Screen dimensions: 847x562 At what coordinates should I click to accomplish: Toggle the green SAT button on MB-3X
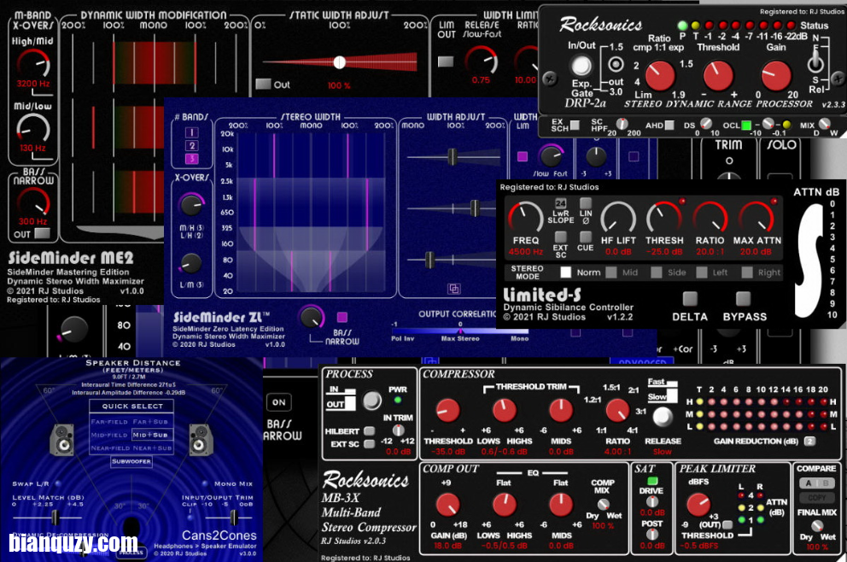point(652,480)
